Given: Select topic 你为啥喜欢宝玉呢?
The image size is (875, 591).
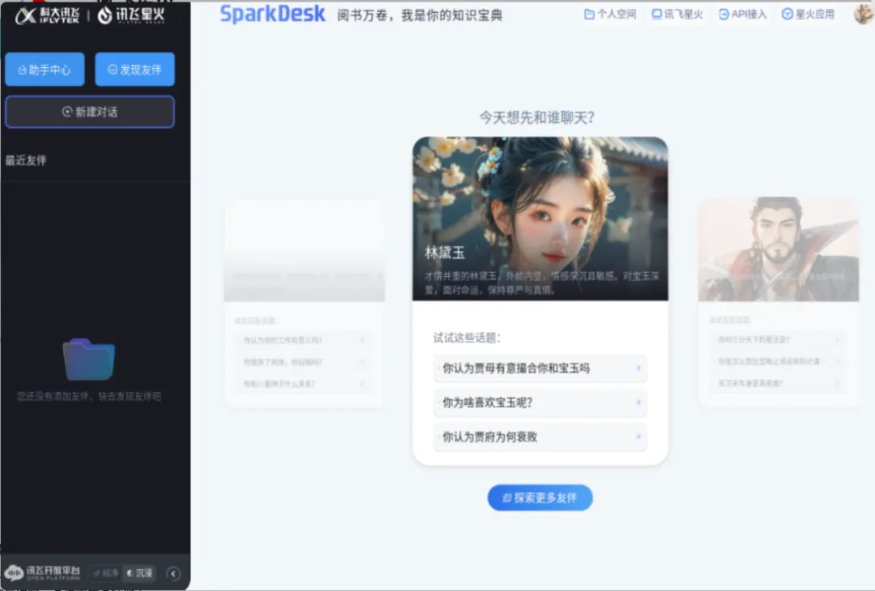Looking at the screenshot, I should pyautogui.click(x=540, y=402).
